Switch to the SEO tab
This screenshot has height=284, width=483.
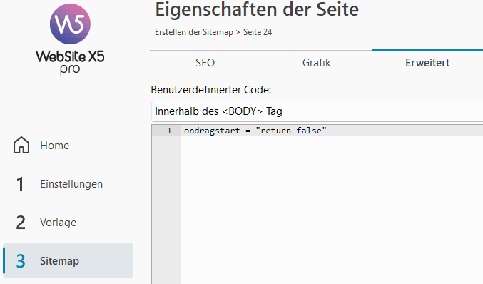tap(205, 63)
